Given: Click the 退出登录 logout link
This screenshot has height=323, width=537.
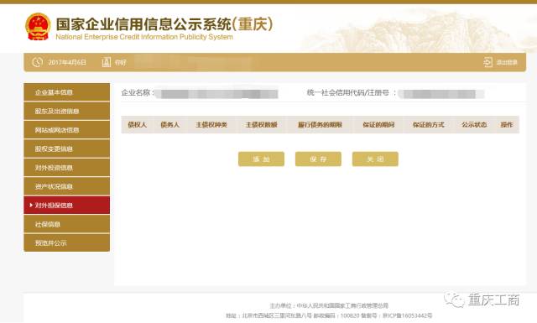Looking at the screenshot, I should [x=507, y=62].
